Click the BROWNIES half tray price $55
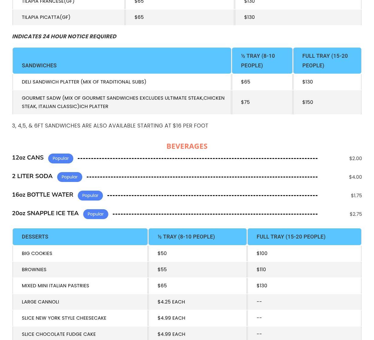 coord(162,269)
